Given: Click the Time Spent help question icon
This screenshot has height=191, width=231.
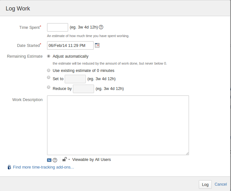Looking at the screenshot, I should (x=101, y=27).
